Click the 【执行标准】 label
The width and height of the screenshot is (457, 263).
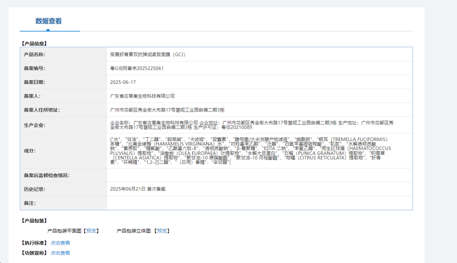coord(34,243)
